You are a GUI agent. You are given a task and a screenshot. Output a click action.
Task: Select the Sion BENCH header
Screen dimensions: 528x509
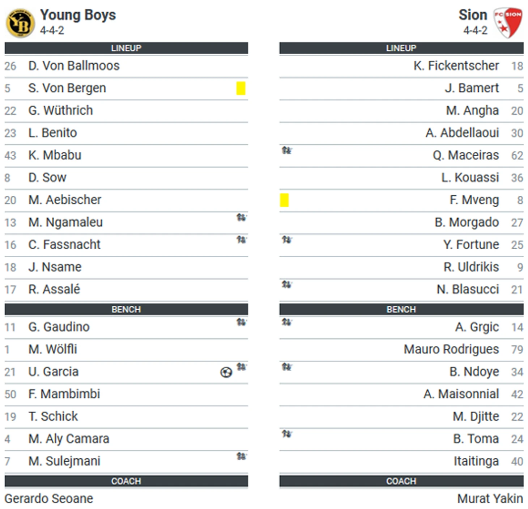tap(401, 310)
